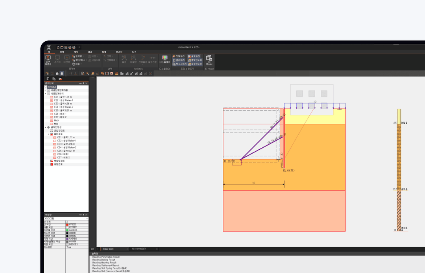Collapse the 침하검토 tree node

[x=49, y=134]
